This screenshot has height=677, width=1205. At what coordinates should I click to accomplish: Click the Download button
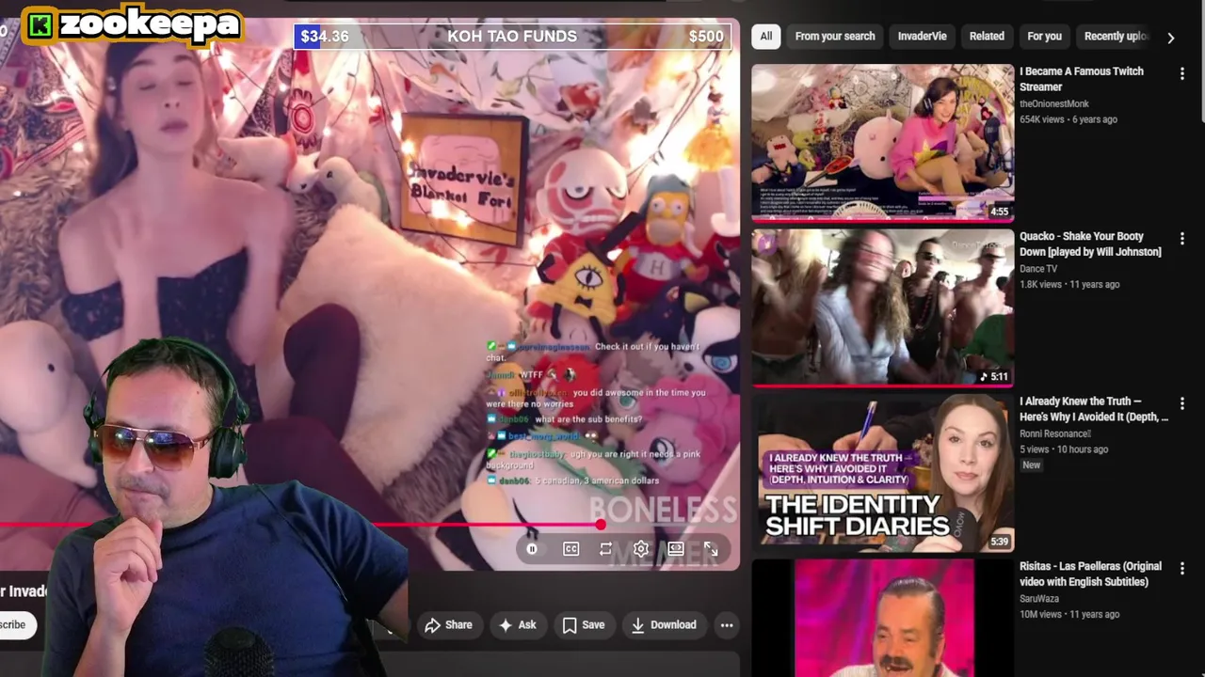click(664, 624)
